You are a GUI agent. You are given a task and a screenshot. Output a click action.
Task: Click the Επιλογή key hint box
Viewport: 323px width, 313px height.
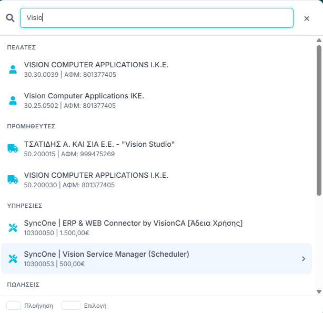tap(71, 306)
